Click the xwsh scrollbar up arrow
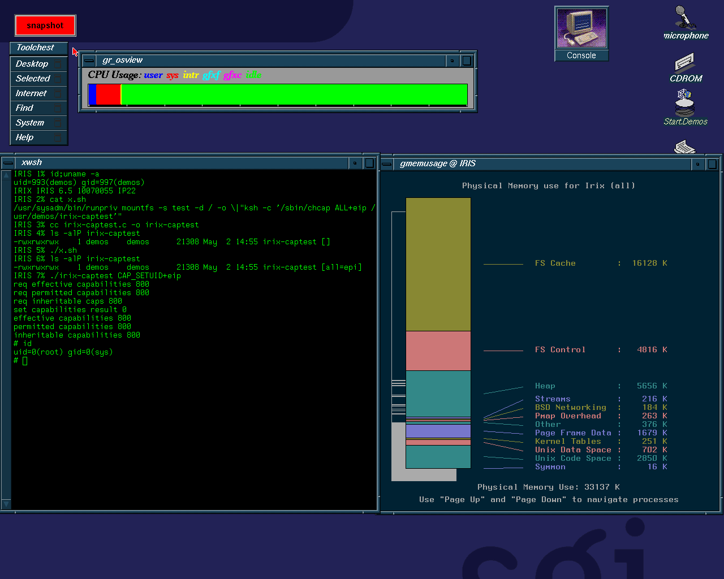Screen dimensions: 724x579 (x=6, y=175)
